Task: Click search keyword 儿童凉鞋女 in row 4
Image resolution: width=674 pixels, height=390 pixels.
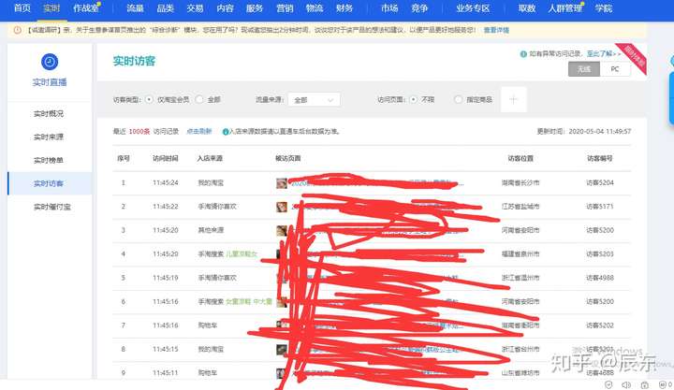Action: pyautogui.click(x=242, y=254)
